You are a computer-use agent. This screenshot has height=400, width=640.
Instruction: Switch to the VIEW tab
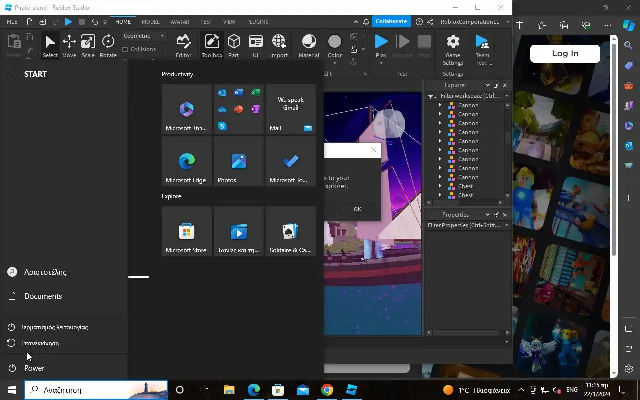(x=229, y=22)
